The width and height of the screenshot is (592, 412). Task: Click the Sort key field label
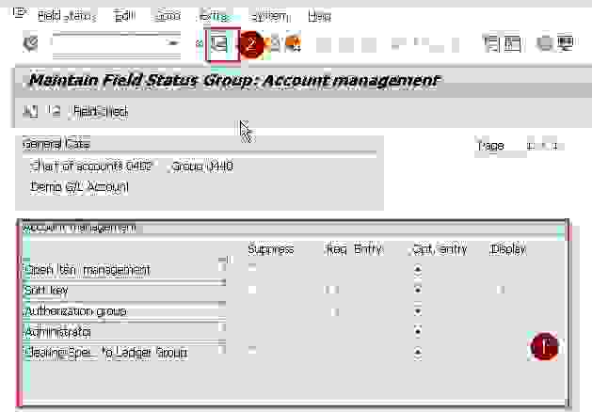pos(46,290)
